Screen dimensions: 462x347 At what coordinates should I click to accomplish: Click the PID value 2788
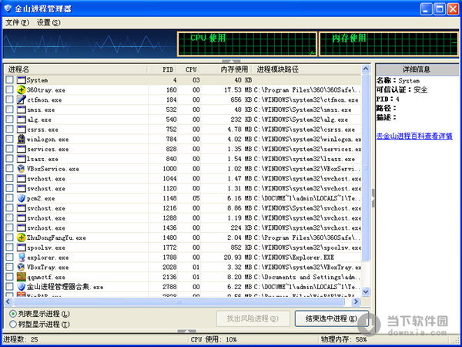coord(169,287)
